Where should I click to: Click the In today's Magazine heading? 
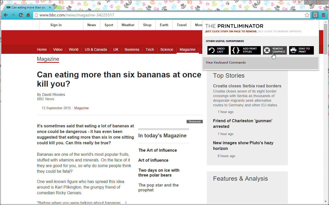tap(162, 136)
